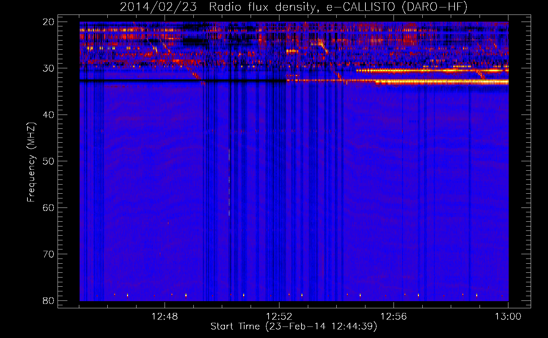548x338 pixels.
Task: Click the bright yellow band near 30.5 MHz
Action: point(433,71)
